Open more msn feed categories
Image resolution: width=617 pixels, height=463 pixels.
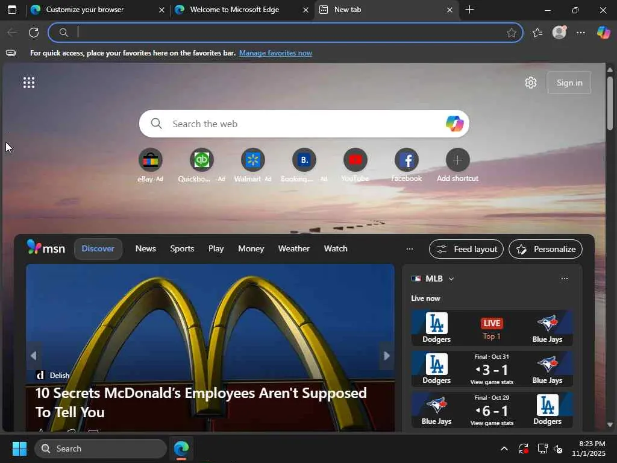pyautogui.click(x=410, y=249)
